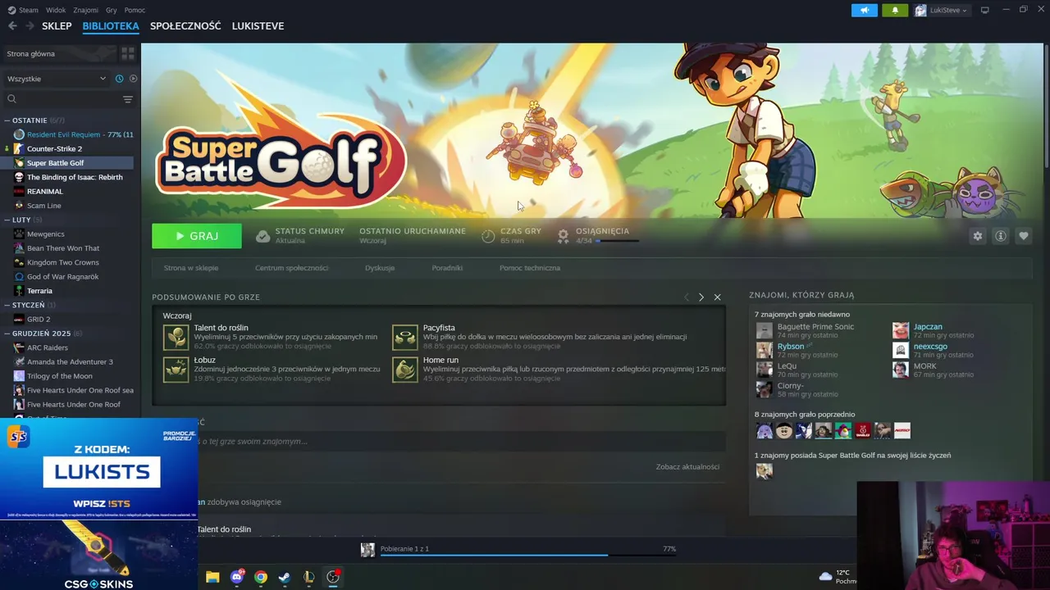Open neexcsgo friend avatar

click(x=901, y=350)
